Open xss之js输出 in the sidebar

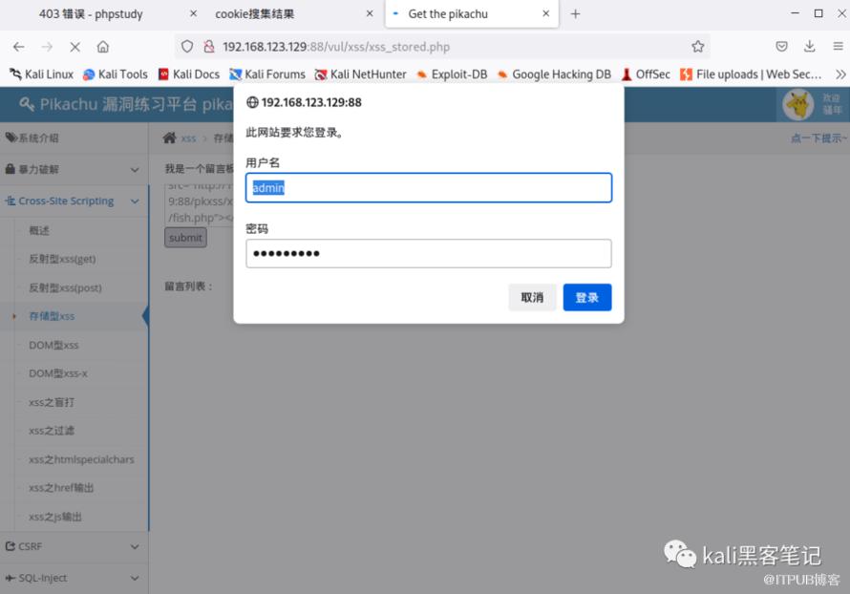55,517
